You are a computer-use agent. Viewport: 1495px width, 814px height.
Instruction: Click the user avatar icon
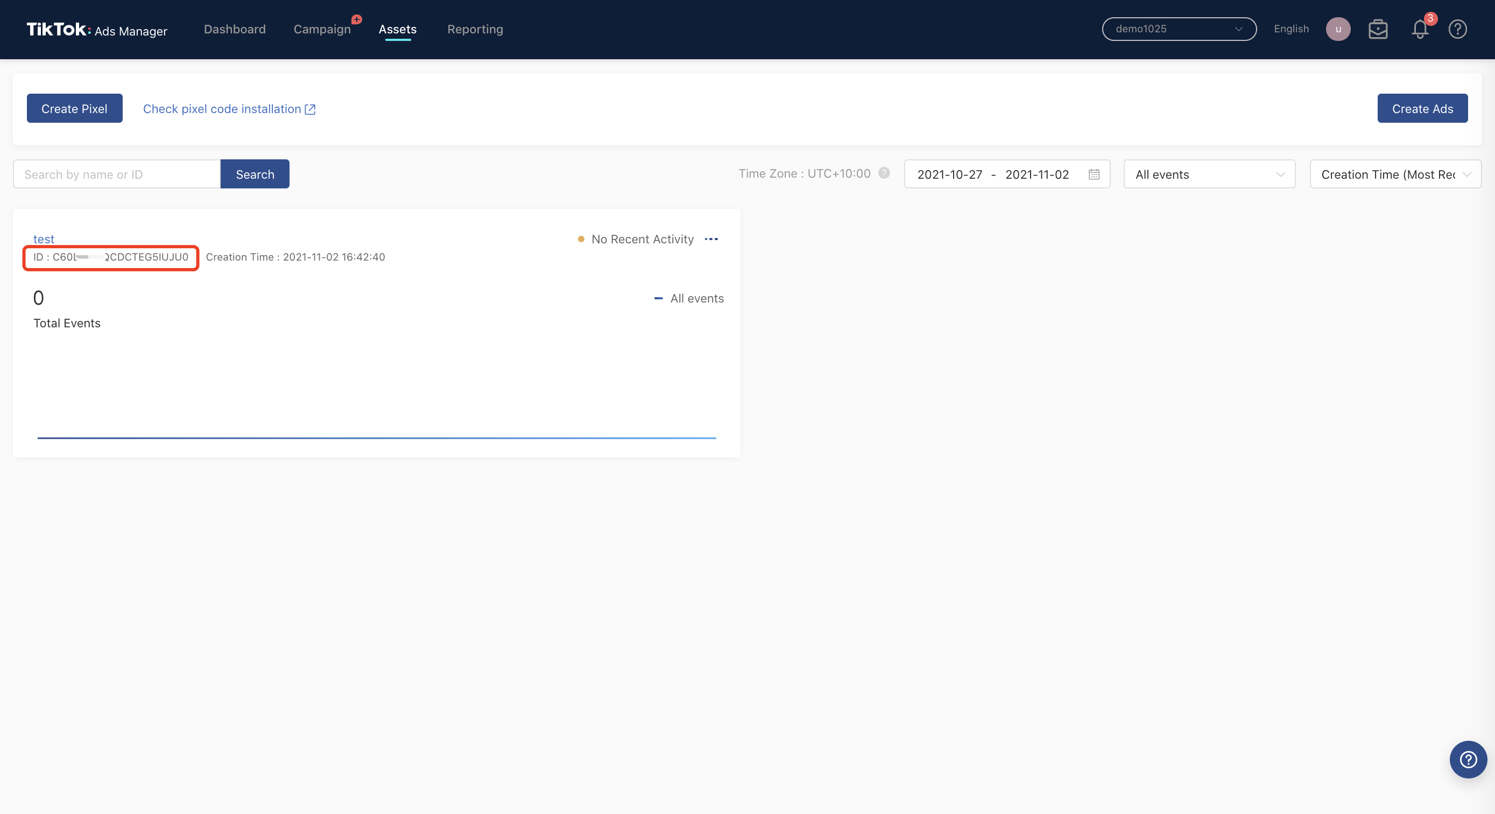click(x=1338, y=29)
